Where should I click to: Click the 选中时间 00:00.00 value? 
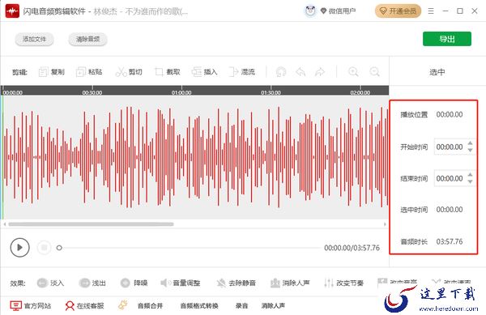(x=450, y=210)
